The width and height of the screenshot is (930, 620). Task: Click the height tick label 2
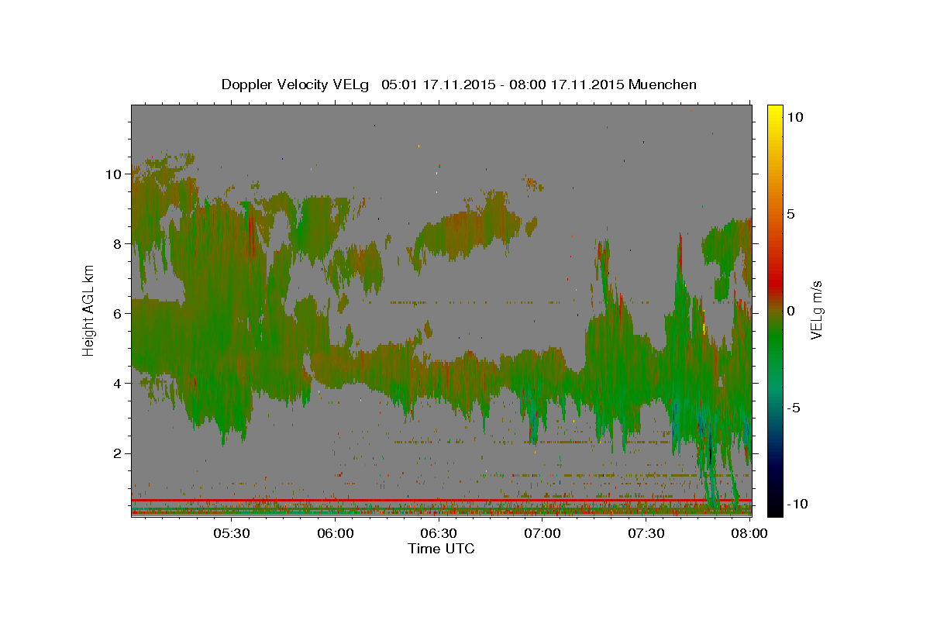(x=118, y=453)
